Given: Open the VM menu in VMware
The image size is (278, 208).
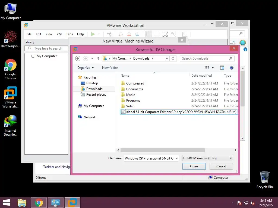Looking at the screenshot, I should [x=59, y=34].
